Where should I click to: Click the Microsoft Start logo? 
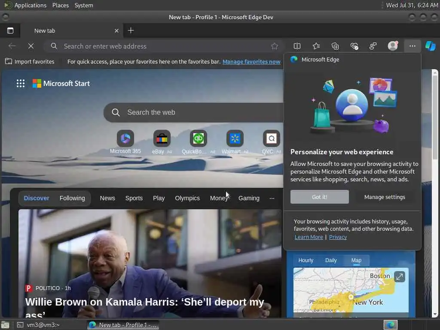61,83
